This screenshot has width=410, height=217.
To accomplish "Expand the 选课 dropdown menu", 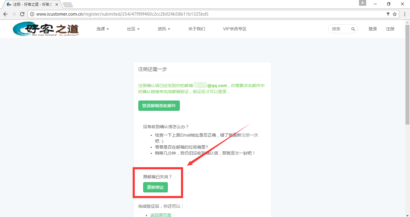I will (x=102, y=29).
